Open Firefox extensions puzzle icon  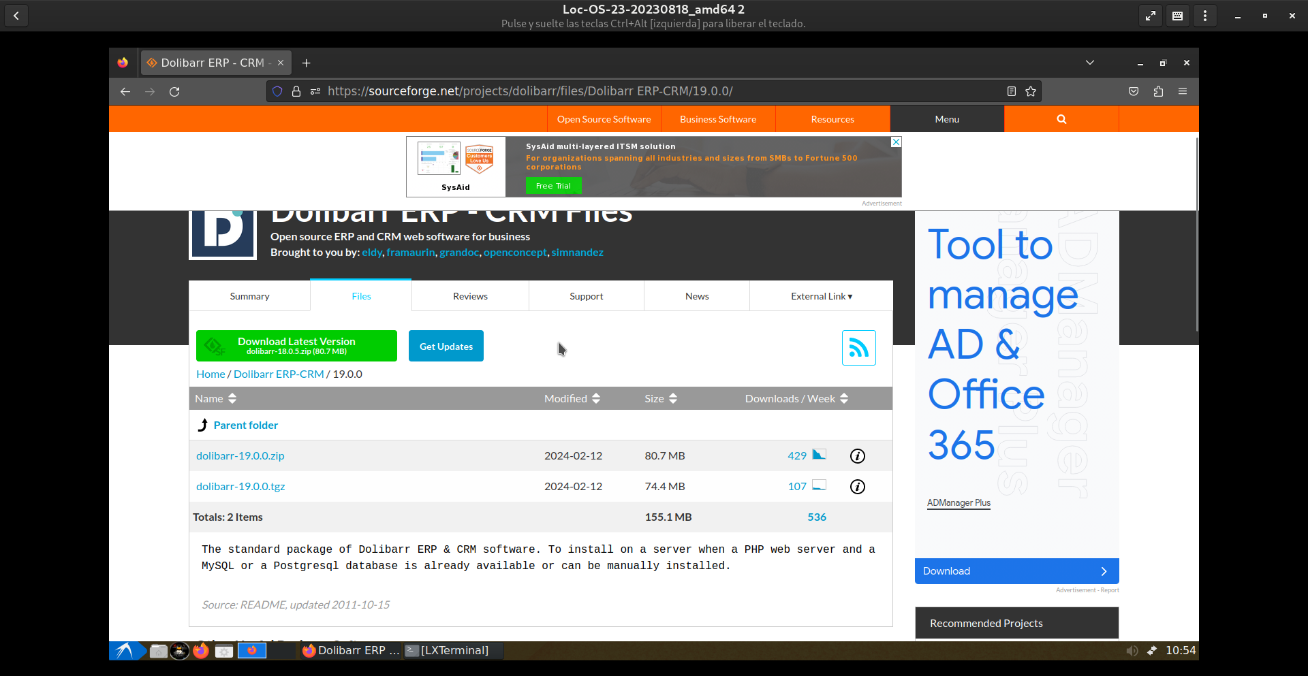[x=1158, y=91]
